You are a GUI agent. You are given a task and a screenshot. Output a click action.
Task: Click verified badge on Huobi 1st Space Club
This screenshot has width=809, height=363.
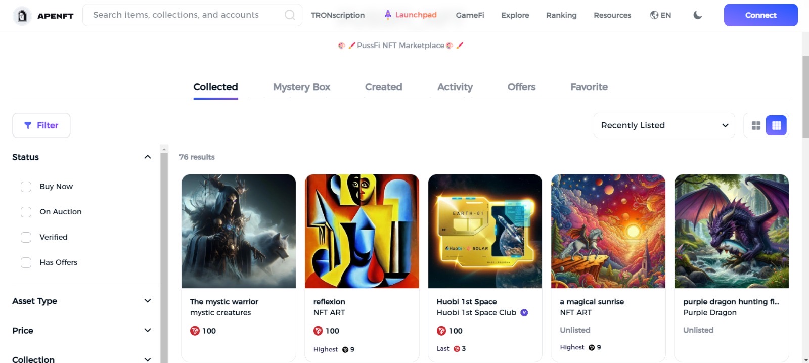[524, 313]
